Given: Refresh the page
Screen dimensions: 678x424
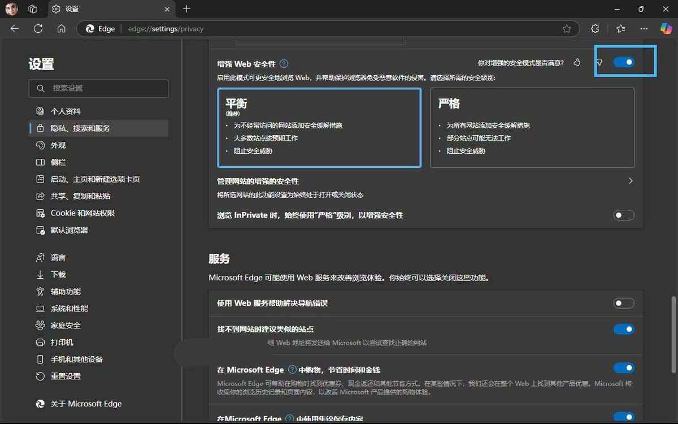Looking at the screenshot, I should point(38,29).
